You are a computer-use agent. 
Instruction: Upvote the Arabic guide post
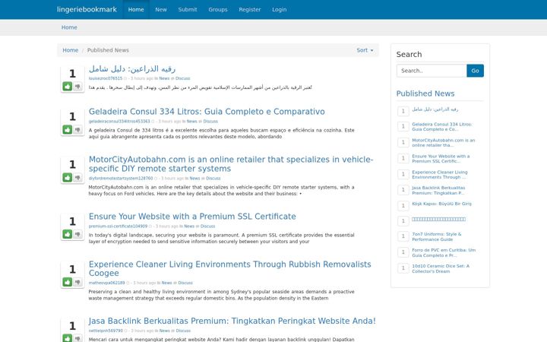[68, 86]
